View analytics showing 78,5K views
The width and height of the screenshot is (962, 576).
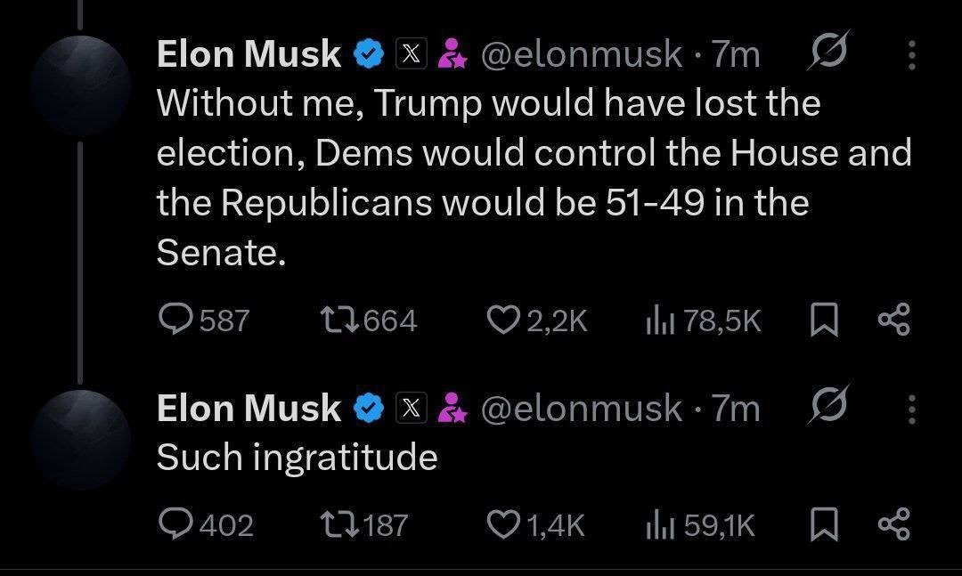[657, 320]
